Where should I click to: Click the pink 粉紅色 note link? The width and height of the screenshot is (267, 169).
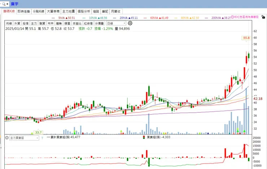coord(246,17)
